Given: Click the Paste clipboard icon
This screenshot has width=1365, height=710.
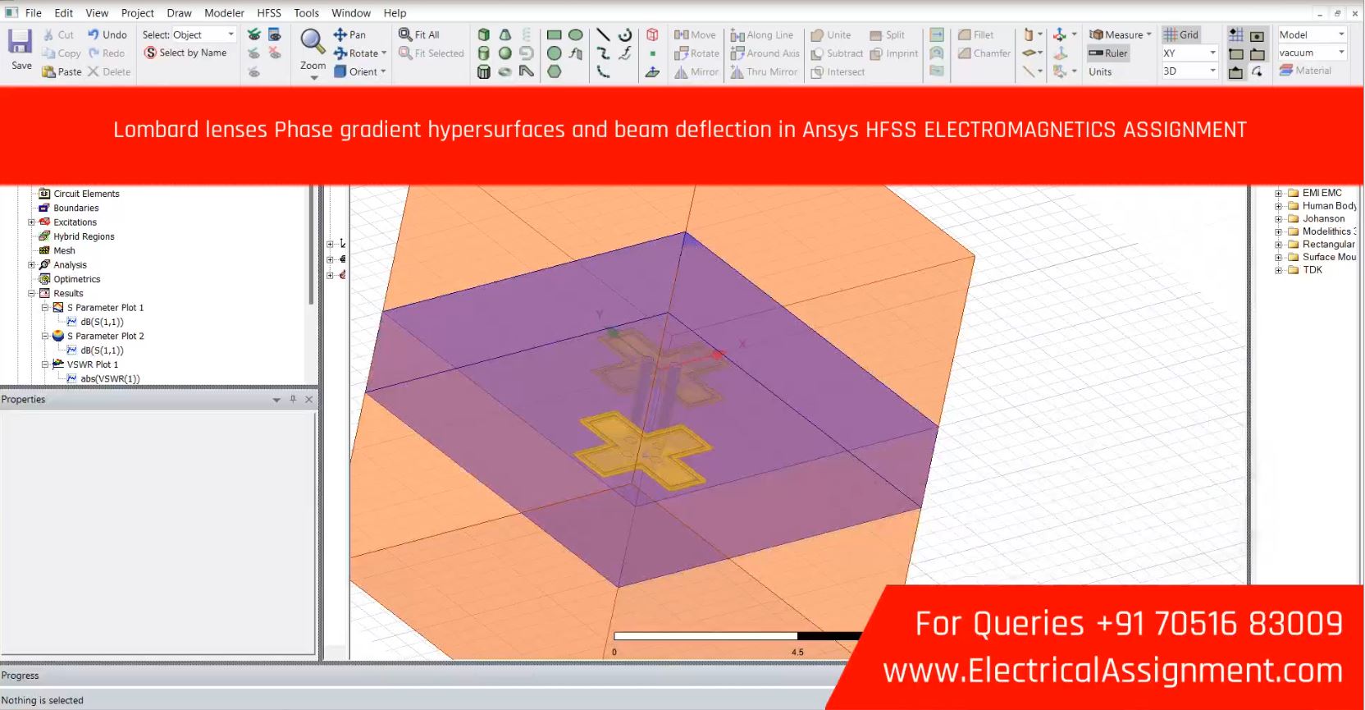Looking at the screenshot, I should coord(48,71).
